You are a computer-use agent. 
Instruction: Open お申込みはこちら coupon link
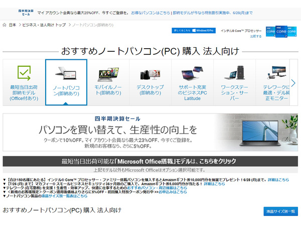point(173,192)
